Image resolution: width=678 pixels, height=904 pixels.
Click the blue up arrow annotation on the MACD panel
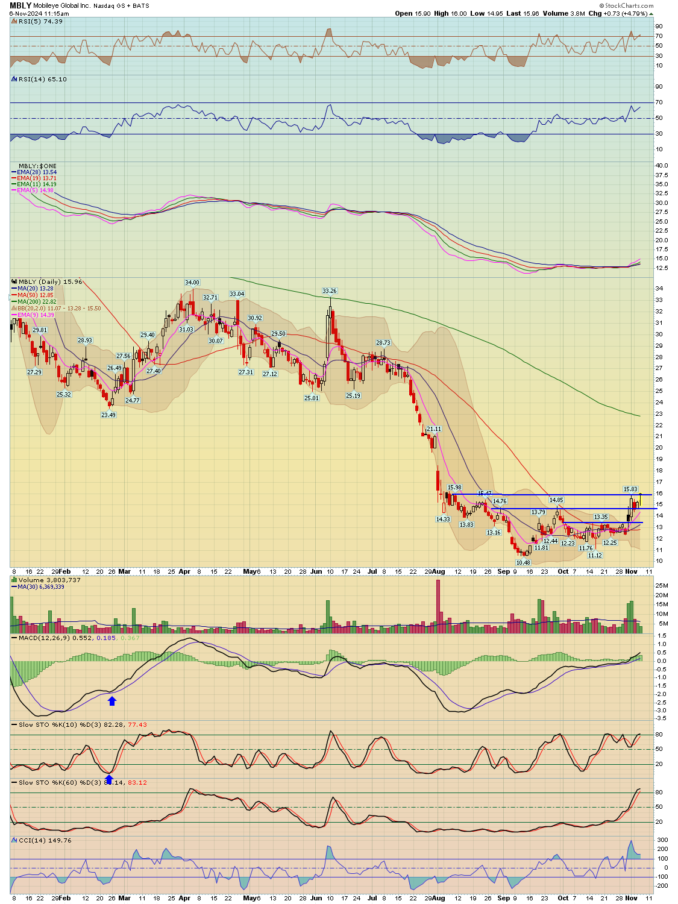point(112,700)
